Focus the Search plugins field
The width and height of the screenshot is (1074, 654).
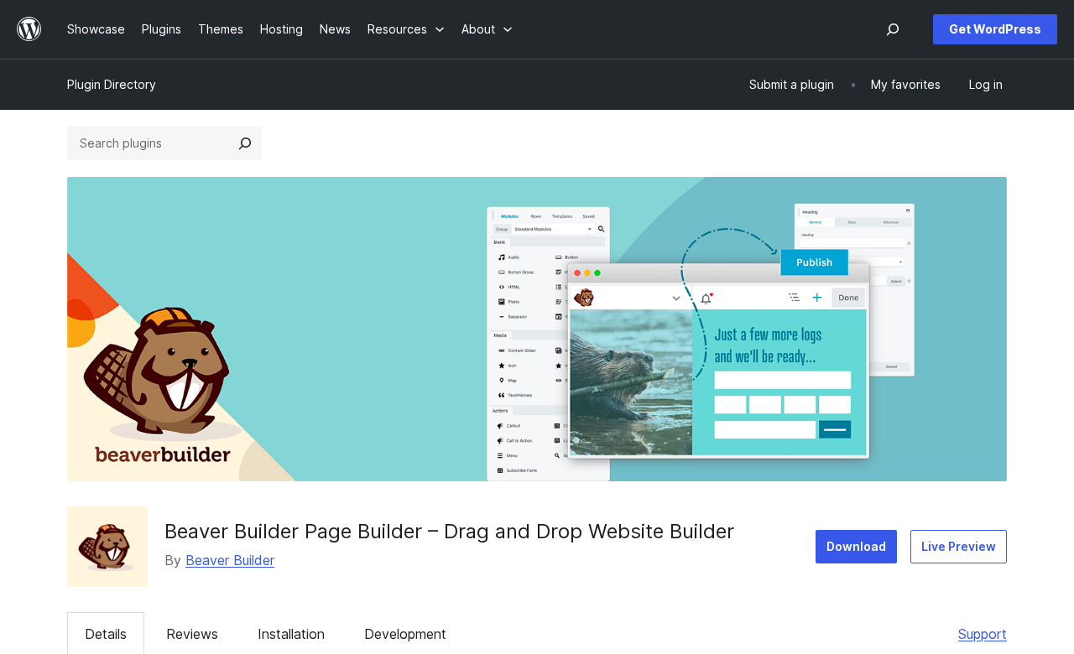pos(148,143)
